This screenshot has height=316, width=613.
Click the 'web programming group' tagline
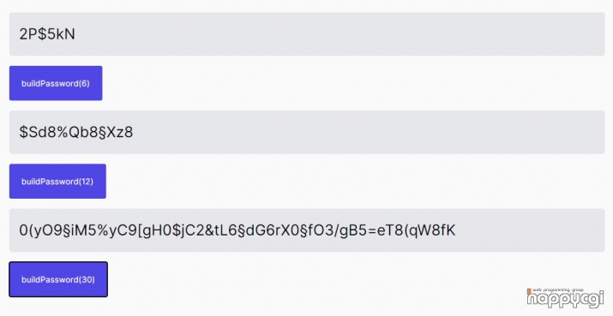pos(558,290)
